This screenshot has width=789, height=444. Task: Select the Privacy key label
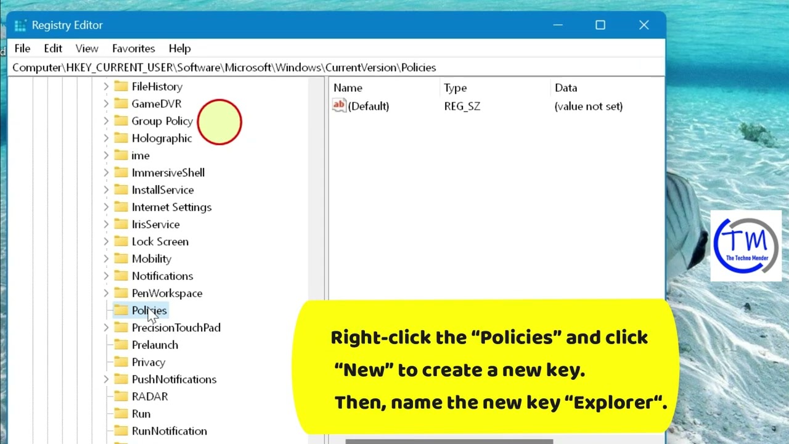click(x=149, y=362)
